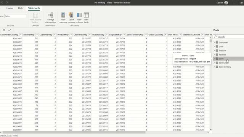The width and height of the screenshot is (244, 137).
Task: Click the search magnifier icon in Data pane
Action: 215,37
